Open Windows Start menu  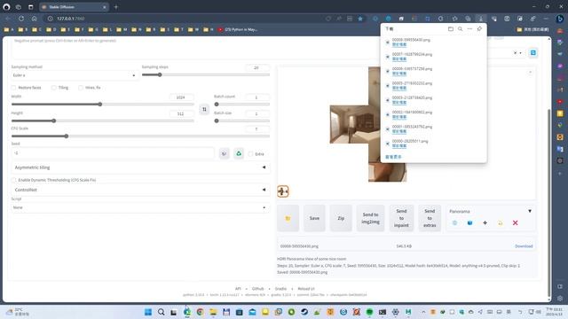[x=148, y=312]
